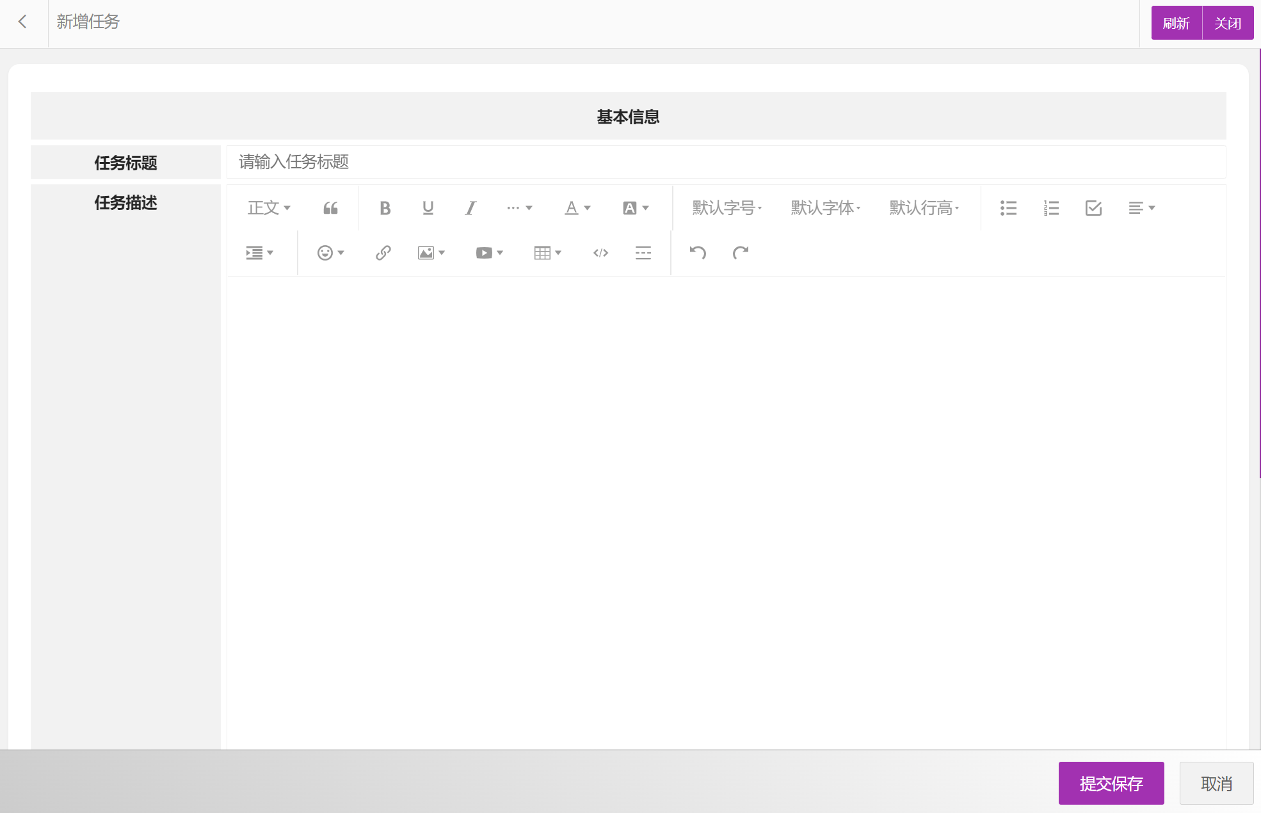The width and height of the screenshot is (1261, 813).
Task: Click the 提交保存 submit button
Action: tap(1111, 783)
